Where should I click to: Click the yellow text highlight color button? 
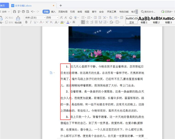click(61, 22)
